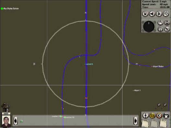
Task: Click the cyan consist label at map center
Action: 89,64
